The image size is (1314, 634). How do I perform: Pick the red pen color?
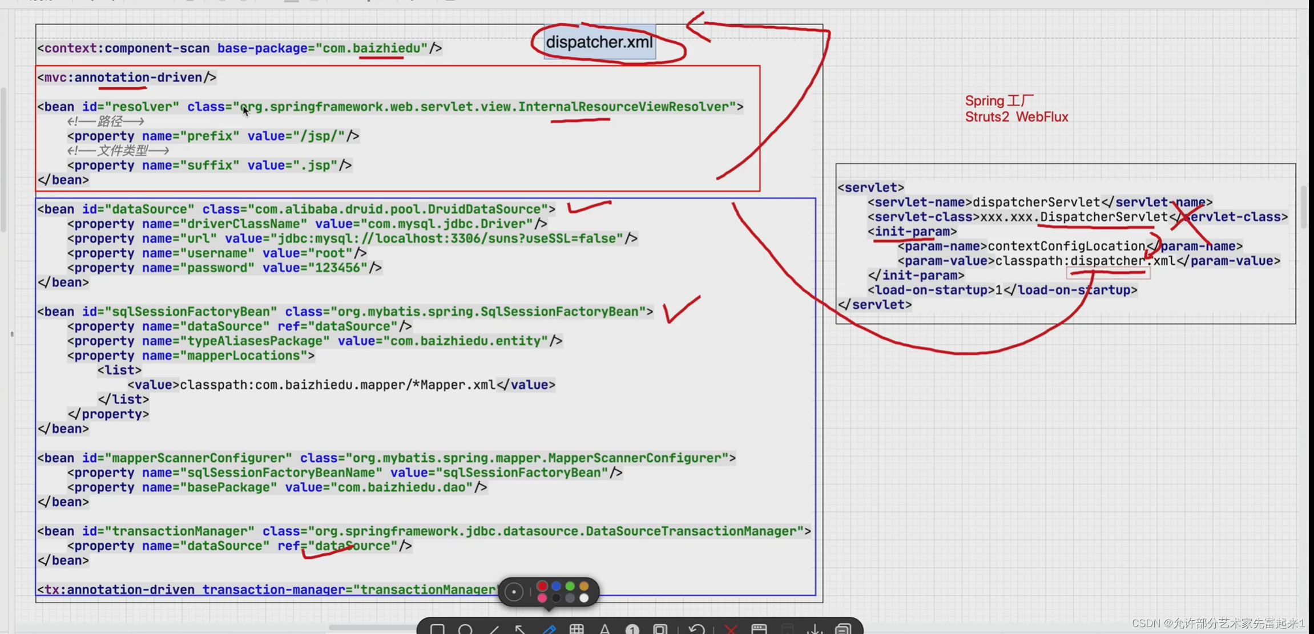click(542, 586)
